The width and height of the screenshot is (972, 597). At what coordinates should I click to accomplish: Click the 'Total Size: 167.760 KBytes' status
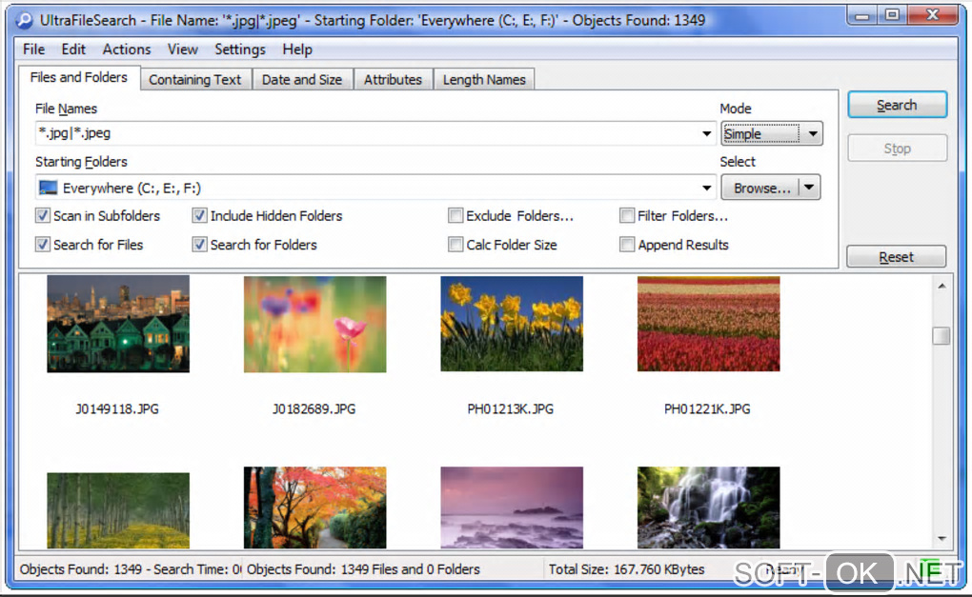tap(627, 569)
